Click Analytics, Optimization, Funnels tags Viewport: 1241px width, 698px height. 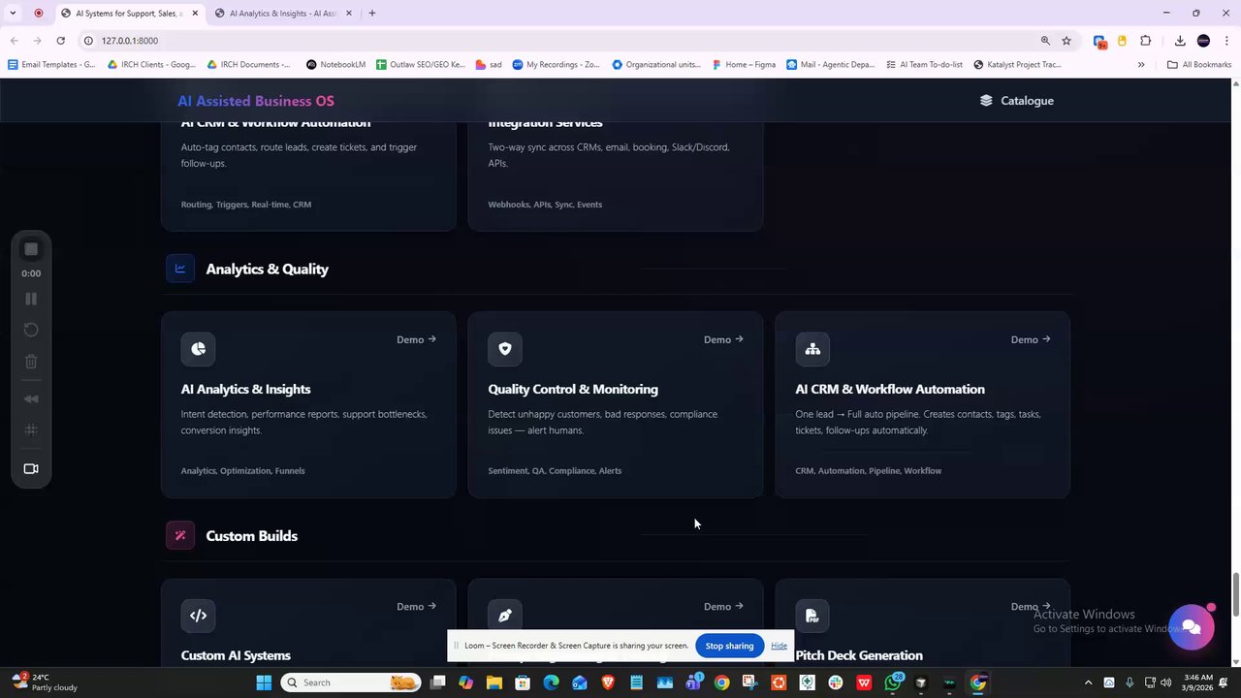(x=242, y=470)
